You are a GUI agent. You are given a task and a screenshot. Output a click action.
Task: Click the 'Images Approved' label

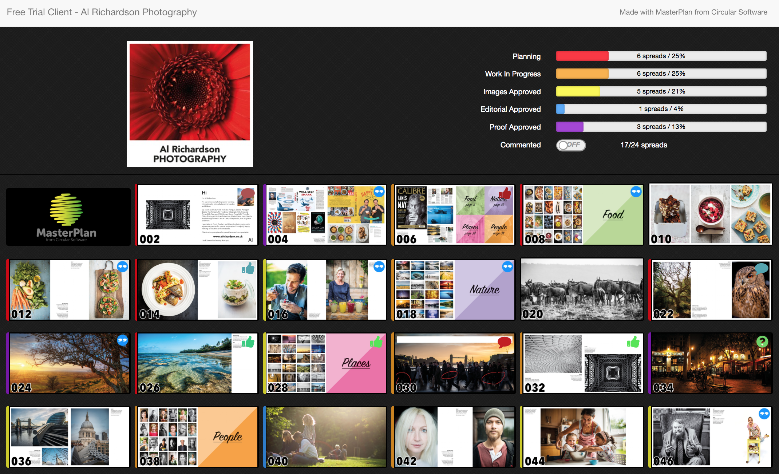click(x=512, y=92)
